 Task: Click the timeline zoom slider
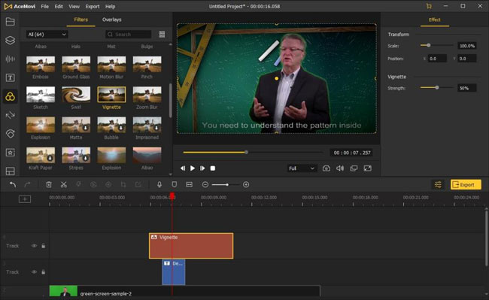226,185
